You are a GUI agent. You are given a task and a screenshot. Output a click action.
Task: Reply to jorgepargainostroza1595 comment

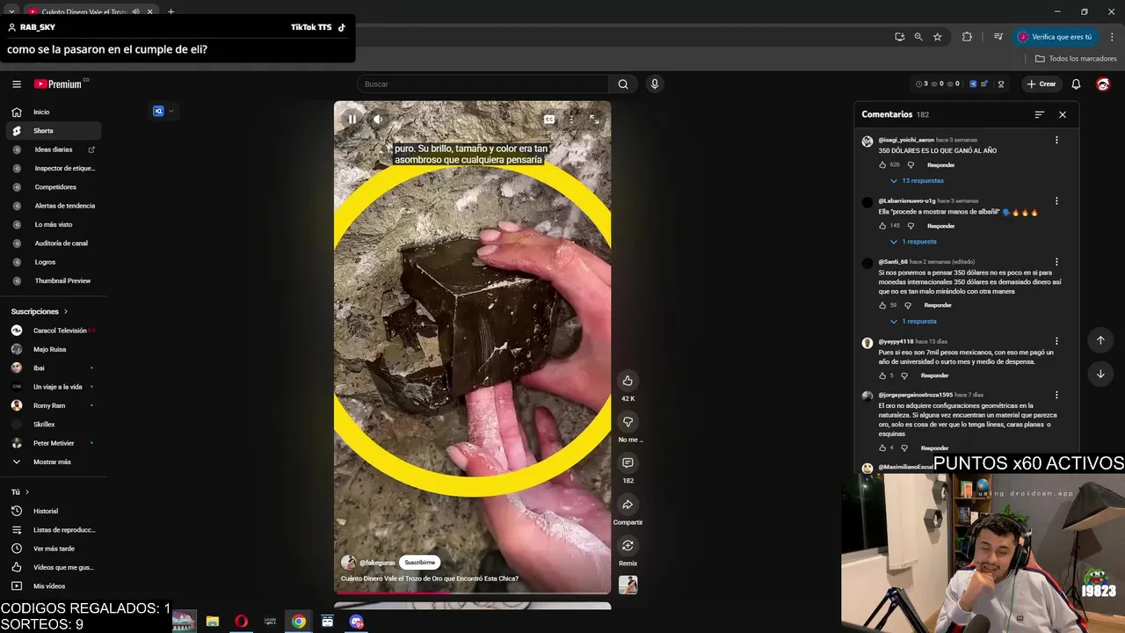(934, 448)
